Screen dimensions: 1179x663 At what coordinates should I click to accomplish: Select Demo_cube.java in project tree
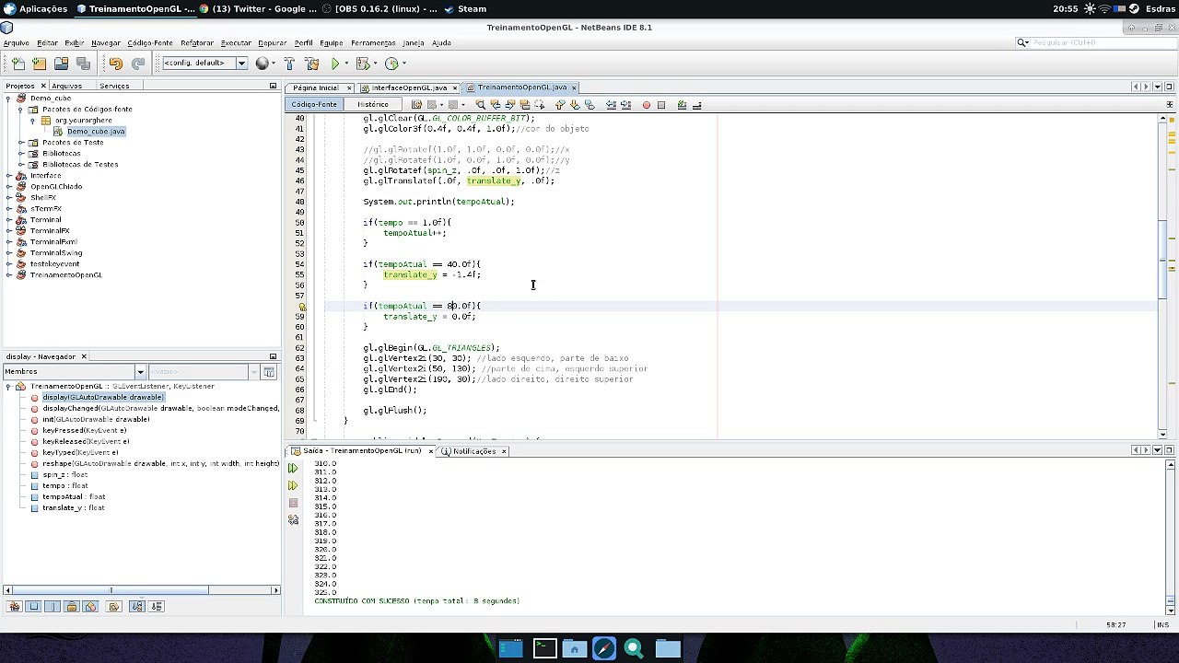click(x=96, y=131)
